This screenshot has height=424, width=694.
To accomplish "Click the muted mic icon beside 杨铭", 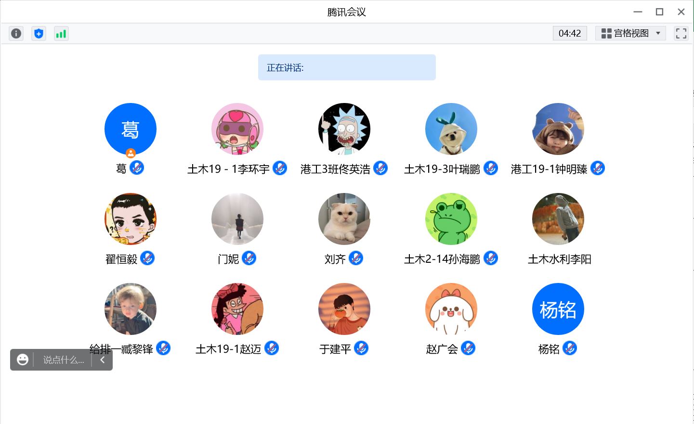I will point(570,348).
